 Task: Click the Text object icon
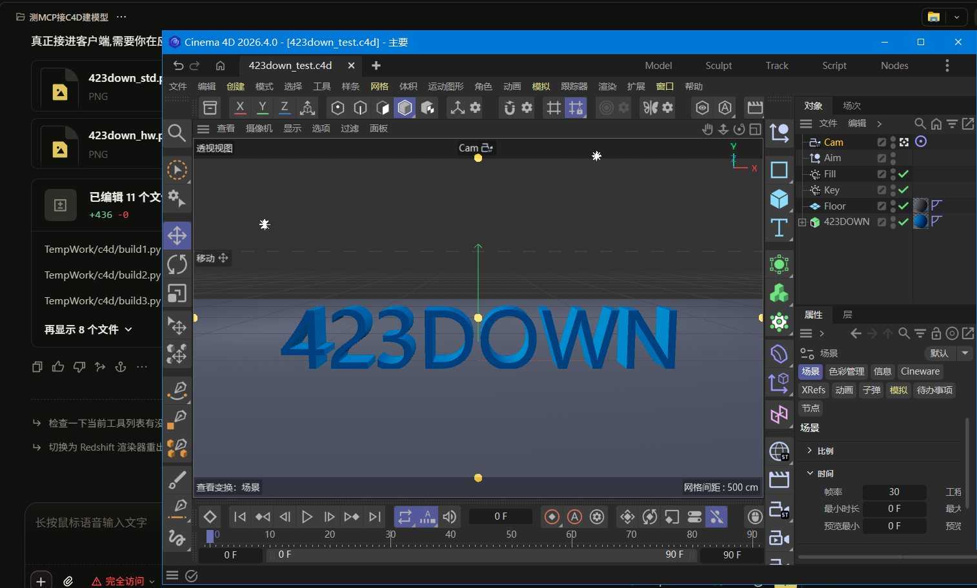(779, 228)
